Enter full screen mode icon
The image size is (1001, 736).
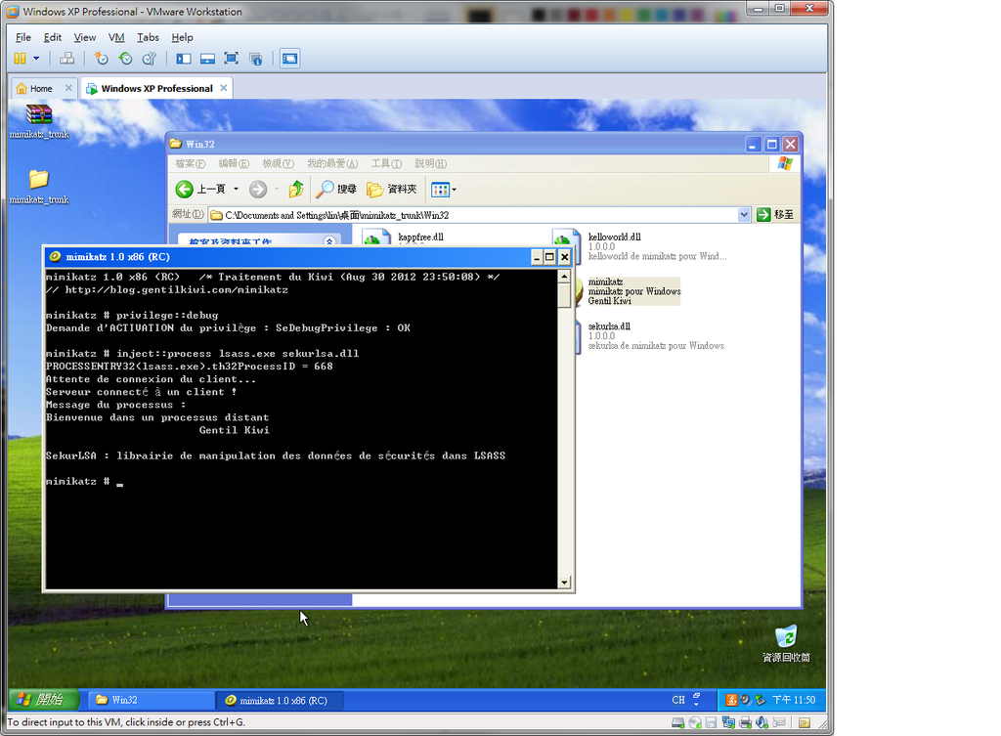point(231,59)
